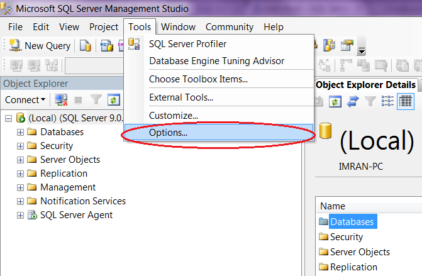Viewport: 422px width, 276px height.
Task: Choose Options... from the Tools menu
Action: click(168, 133)
